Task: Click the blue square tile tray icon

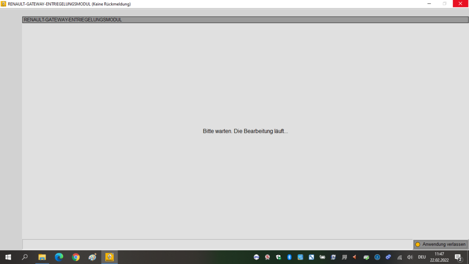Action: [x=300, y=257]
